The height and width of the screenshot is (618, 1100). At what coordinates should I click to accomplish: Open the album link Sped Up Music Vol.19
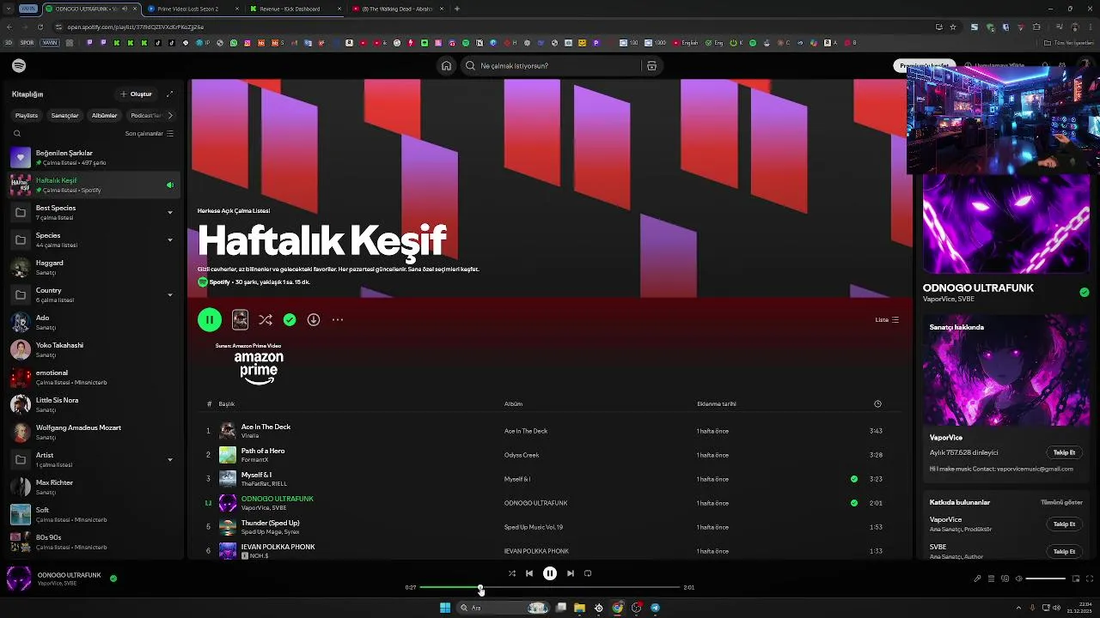pyautogui.click(x=534, y=527)
